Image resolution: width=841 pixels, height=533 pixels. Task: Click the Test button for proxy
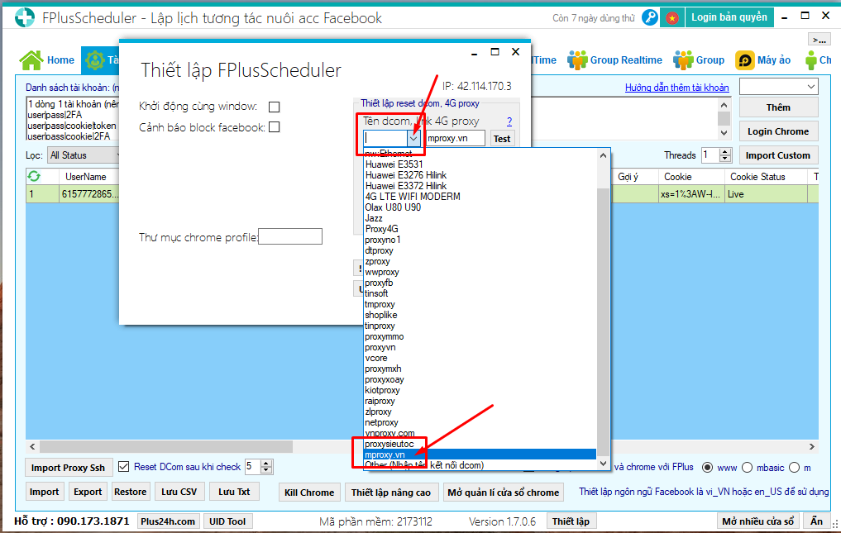point(502,138)
